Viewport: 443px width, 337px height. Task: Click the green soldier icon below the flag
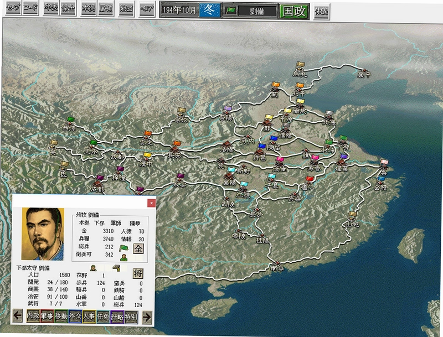click(123, 257)
